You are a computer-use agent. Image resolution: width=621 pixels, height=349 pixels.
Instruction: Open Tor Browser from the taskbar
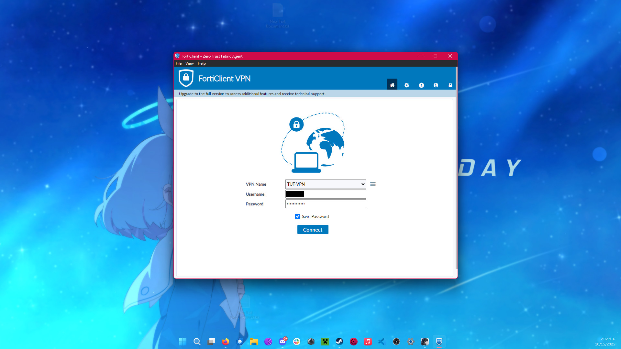[268, 342]
